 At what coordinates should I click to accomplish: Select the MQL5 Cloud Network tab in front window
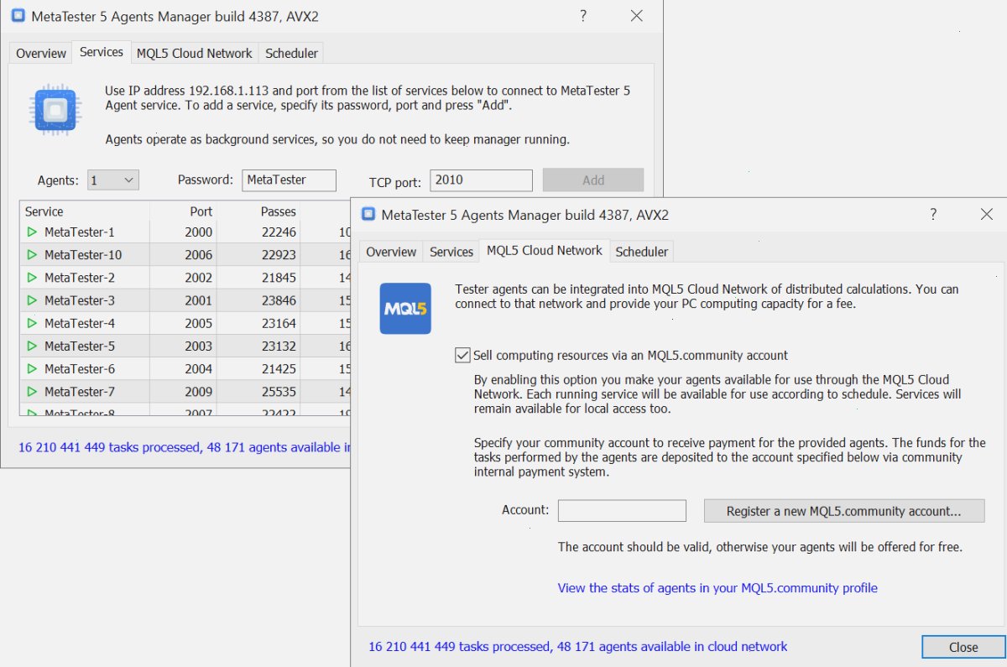coord(545,250)
